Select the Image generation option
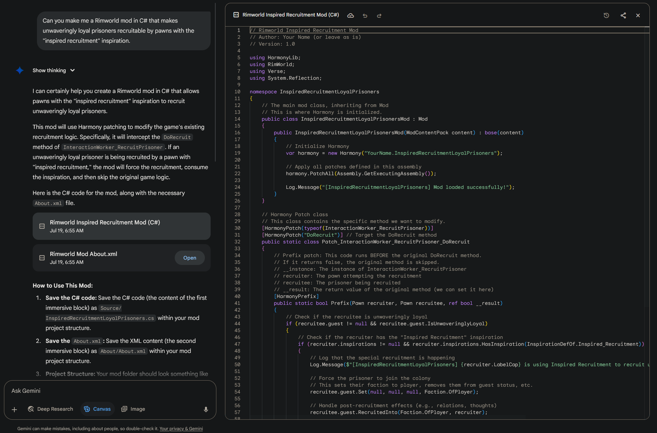This screenshot has height=433, width=657. tap(133, 409)
